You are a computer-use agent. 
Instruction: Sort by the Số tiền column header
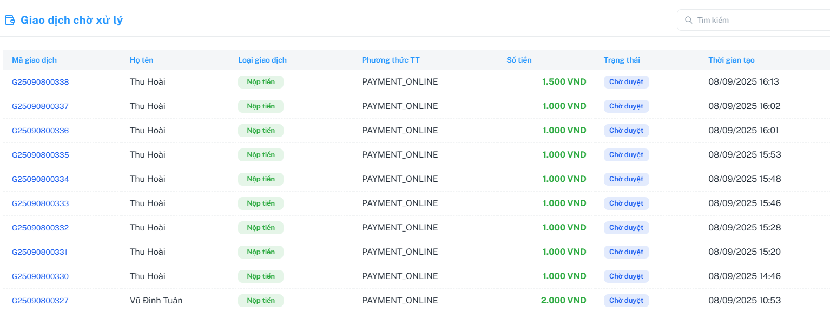pyautogui.click(x=519, y=60)
